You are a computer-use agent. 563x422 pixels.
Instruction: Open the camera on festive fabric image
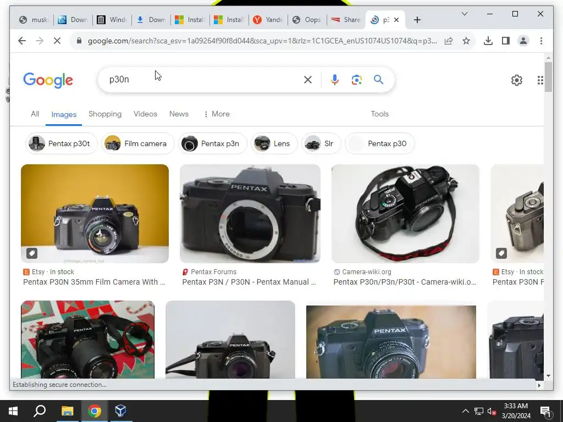(x=87, y=340)
